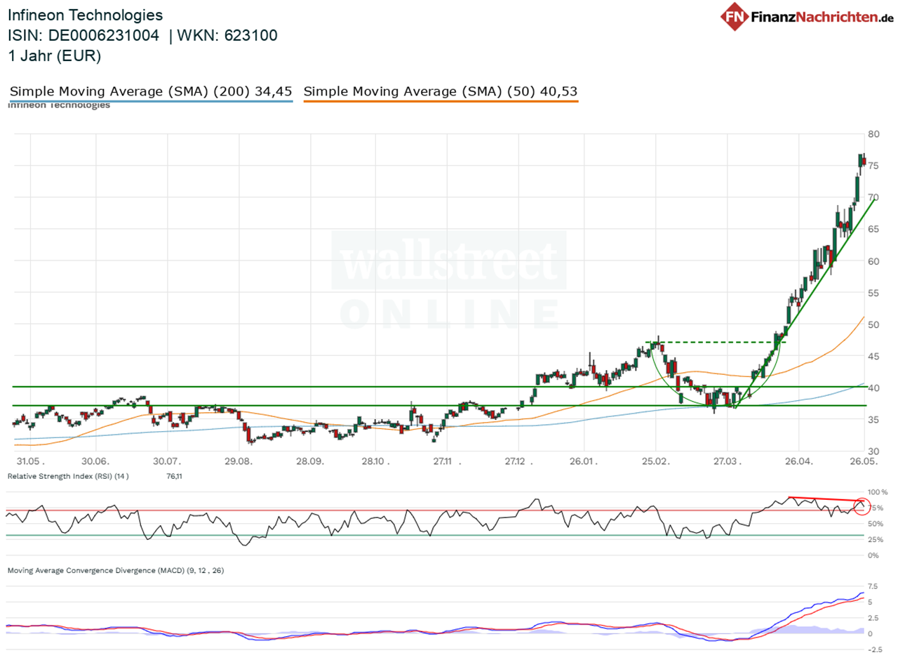898x660 pixels.
Task: Click the blue line swatch under SMA (200)
Action: (151, 102)
